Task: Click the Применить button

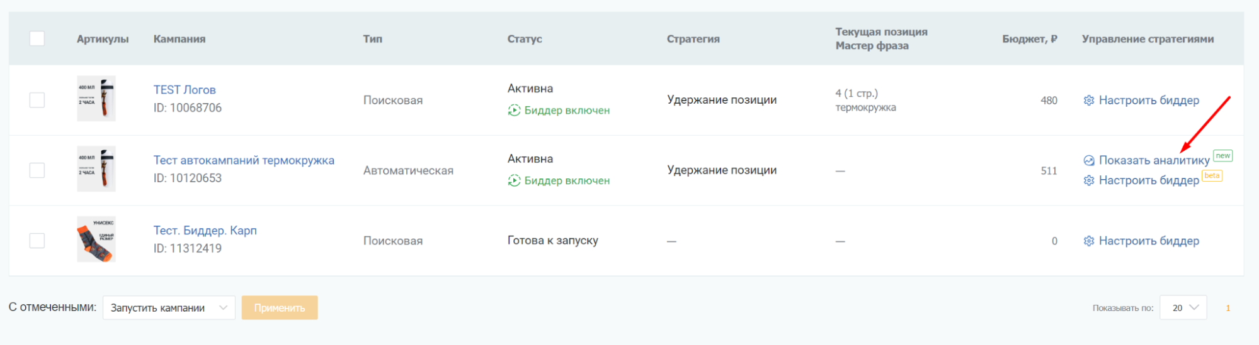Action: click(280, 308)
